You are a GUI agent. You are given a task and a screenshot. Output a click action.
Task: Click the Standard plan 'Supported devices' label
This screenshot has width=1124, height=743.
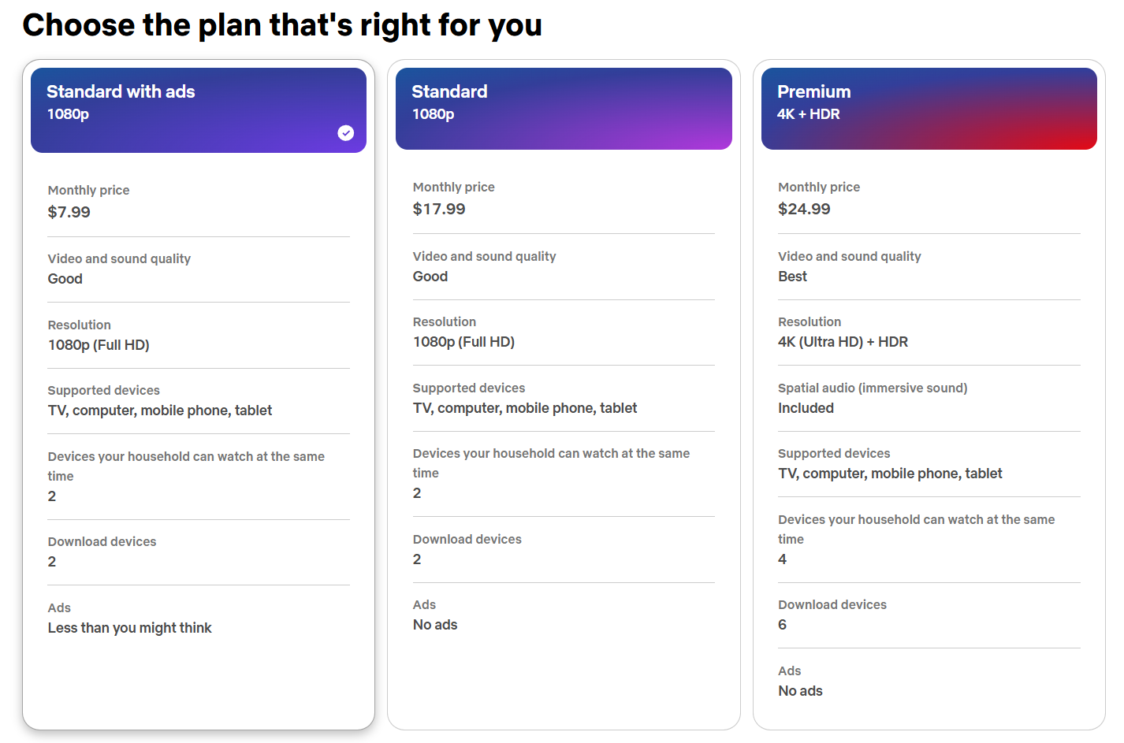[469, 388]
